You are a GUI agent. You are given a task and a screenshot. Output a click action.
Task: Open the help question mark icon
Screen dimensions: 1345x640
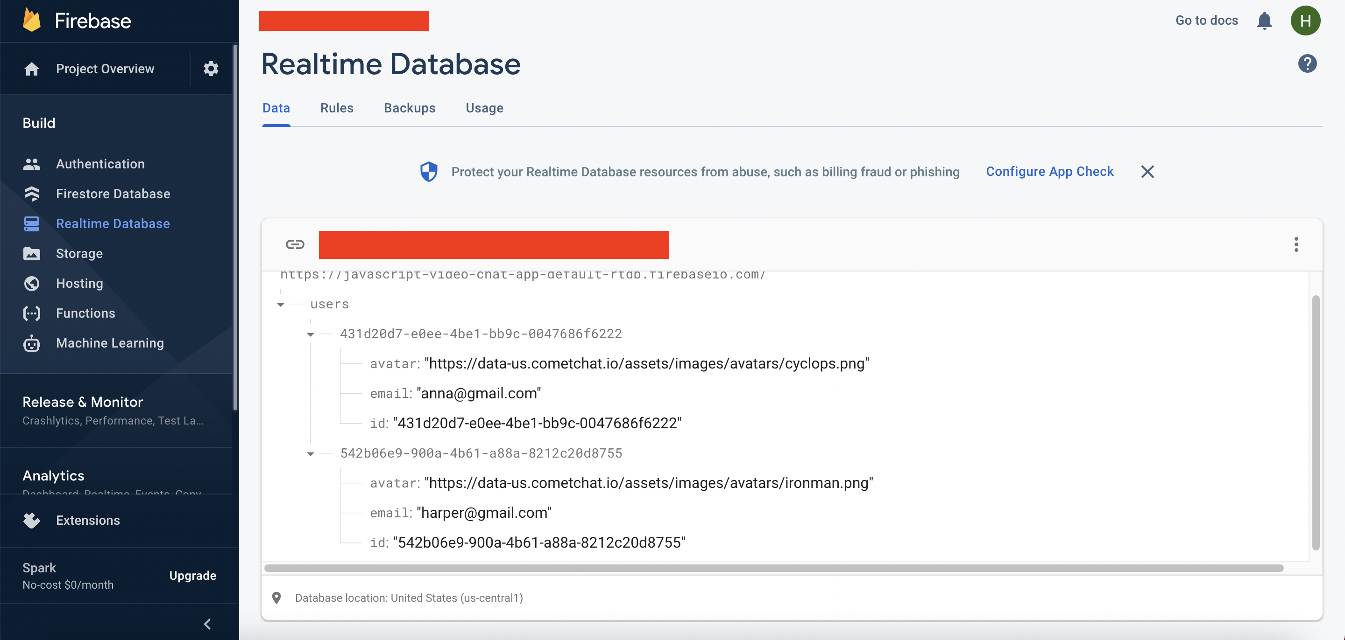point(1307,63)
